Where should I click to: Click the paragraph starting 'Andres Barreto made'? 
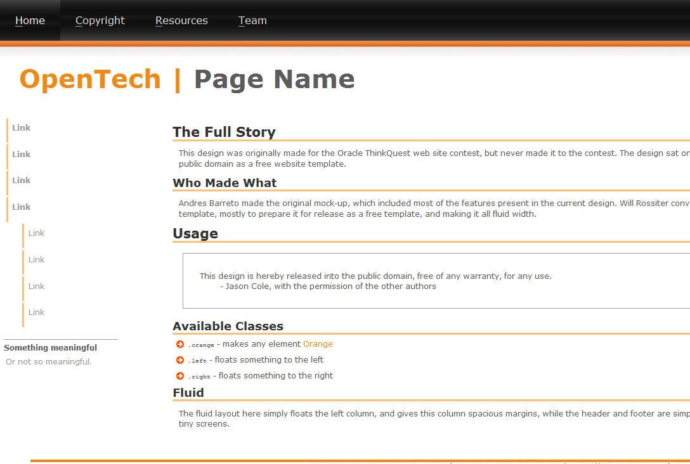pos(434,209)
